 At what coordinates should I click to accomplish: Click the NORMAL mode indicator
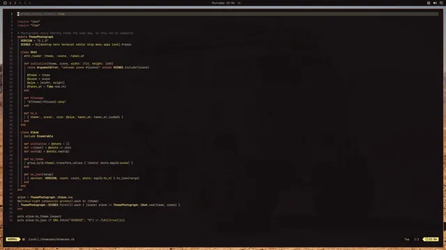pyautogui.click(x=13, y=239)
